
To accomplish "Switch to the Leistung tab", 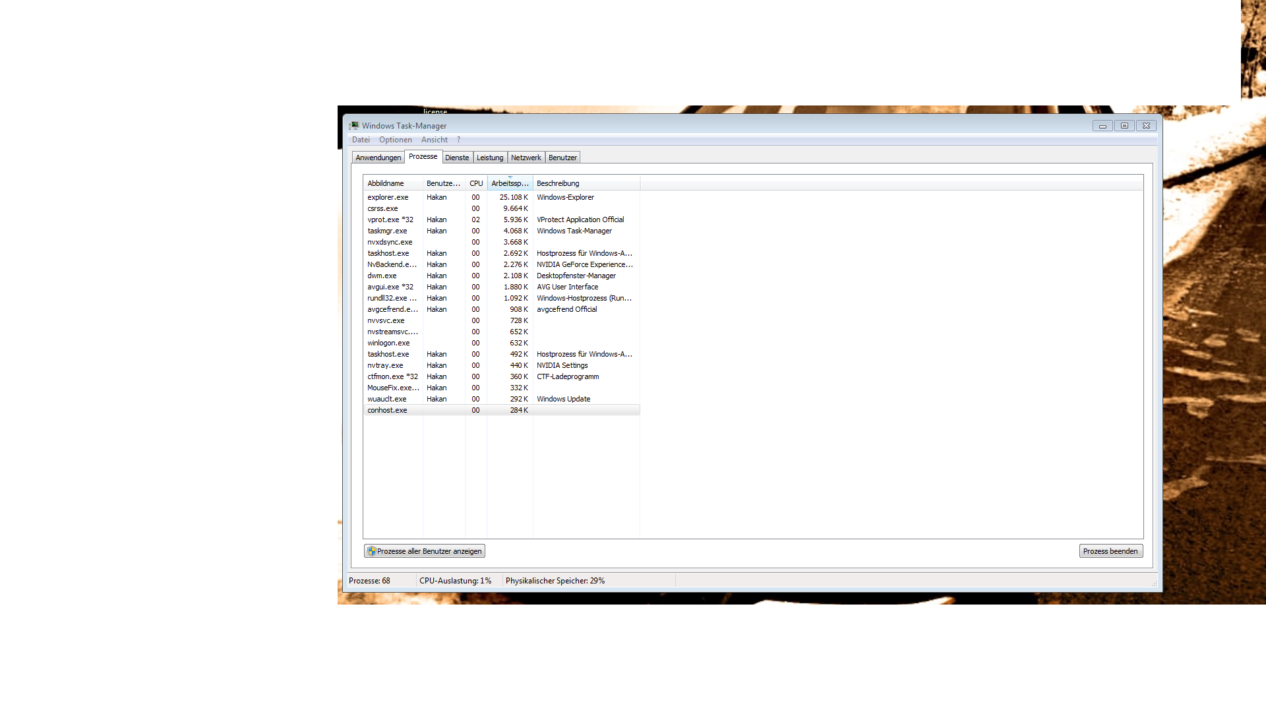I will (x=490, y=158).
